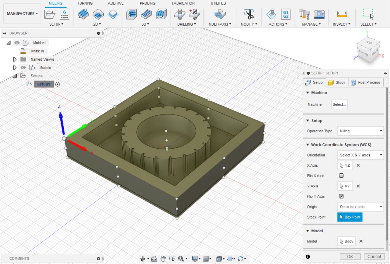
Task: Enable the Flip X Axis checkbox
Action: click(341, 176)
